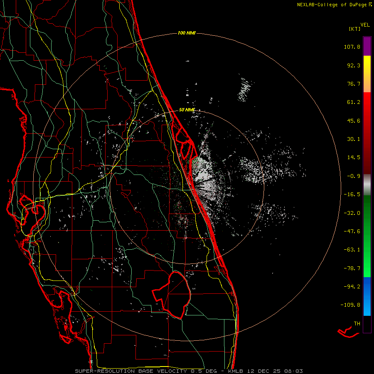Select the -16.5 legend value
374x374 pixels.
[x=352, y=194]
